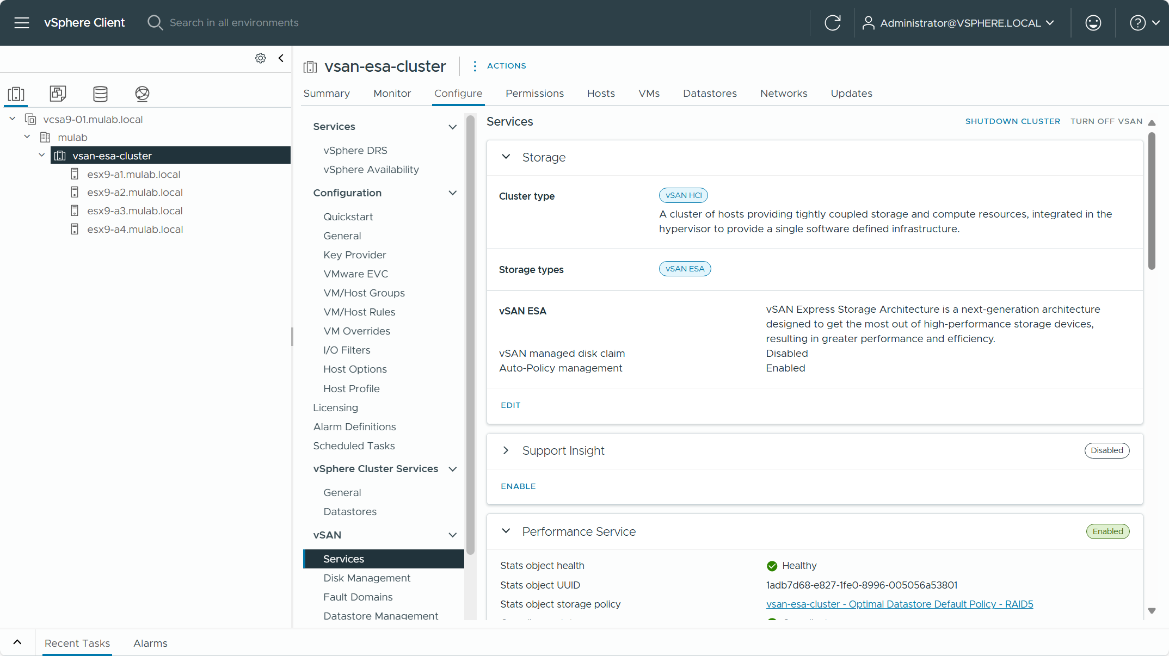
Task: Open the Administrator user account dropdown
Action: pyautogui.click(x=959, y=23)
